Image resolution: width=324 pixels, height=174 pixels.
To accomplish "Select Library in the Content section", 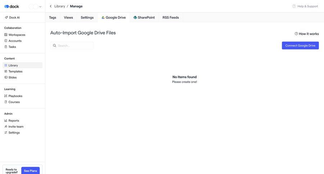I will 23,65.
